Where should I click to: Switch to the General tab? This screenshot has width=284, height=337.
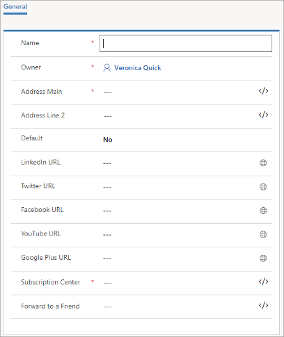(15, 7)
